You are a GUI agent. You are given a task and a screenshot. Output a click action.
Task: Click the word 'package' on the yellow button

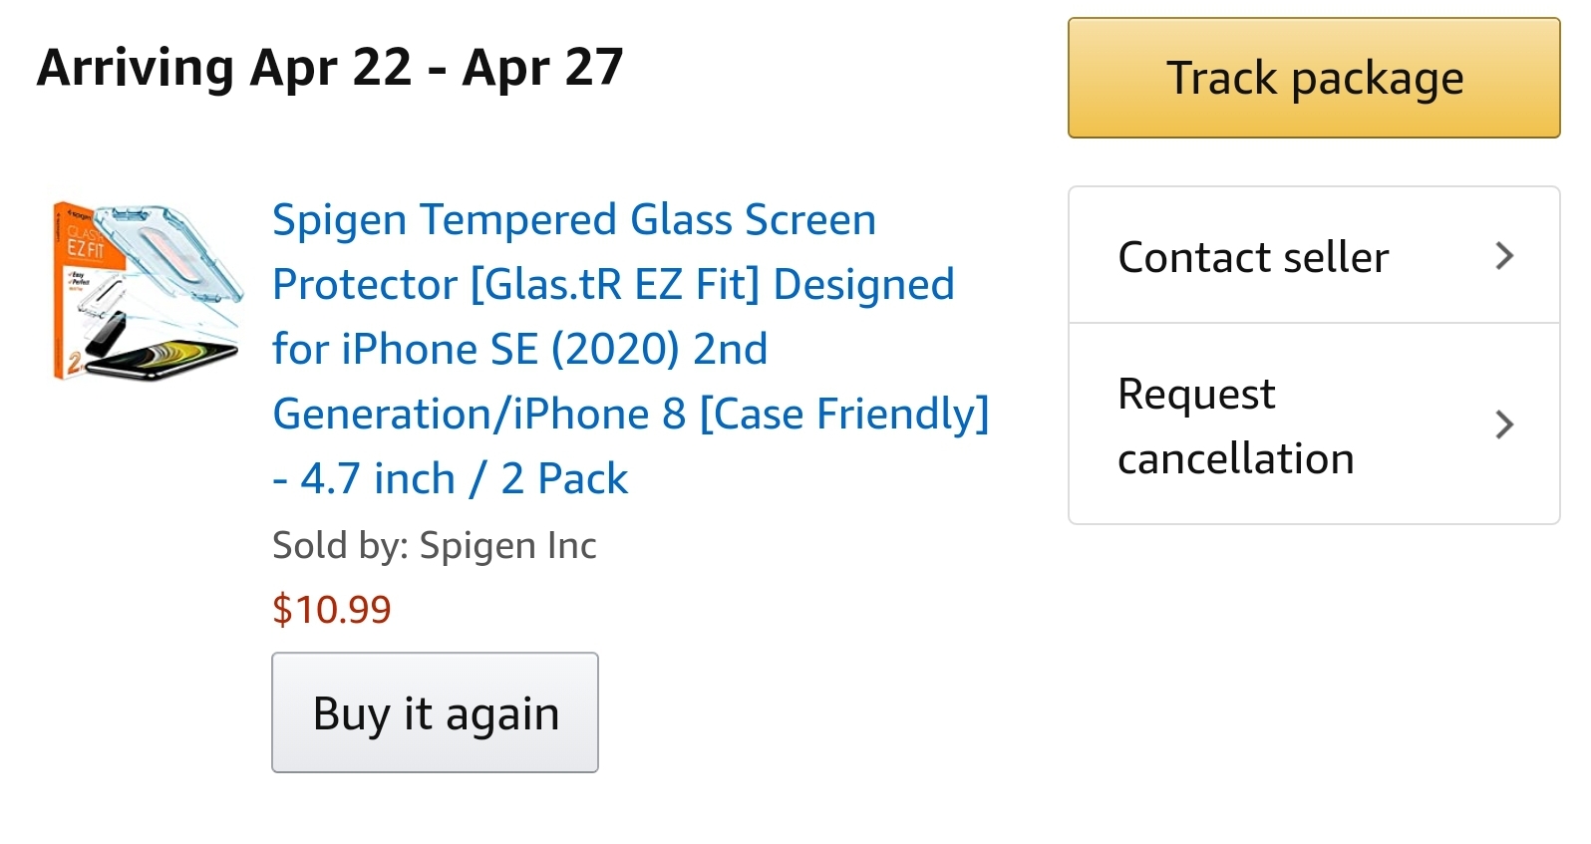pyautogui.click(x=1377, y=79)
